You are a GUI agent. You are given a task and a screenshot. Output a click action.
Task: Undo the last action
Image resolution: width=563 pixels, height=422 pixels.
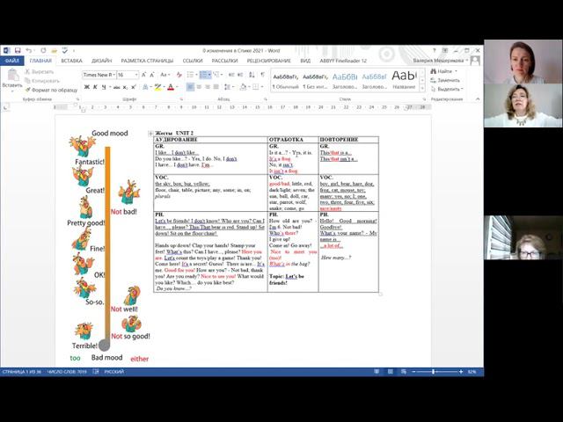pos(29,51)
